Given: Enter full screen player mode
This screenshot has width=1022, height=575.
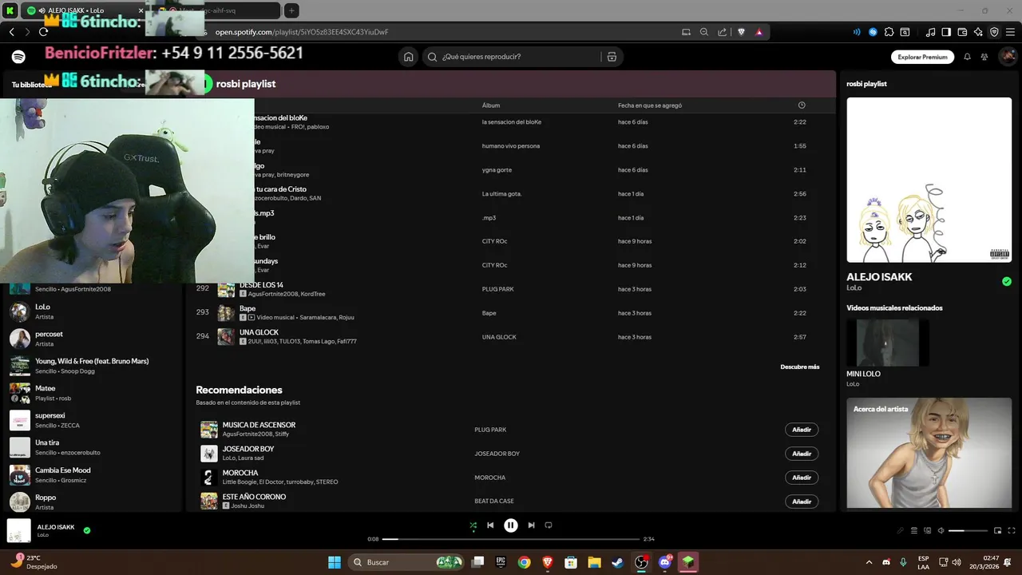Looking at the screenshot, I should 1011,530.
